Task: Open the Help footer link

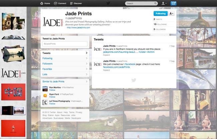Action: tap(65, 112)
